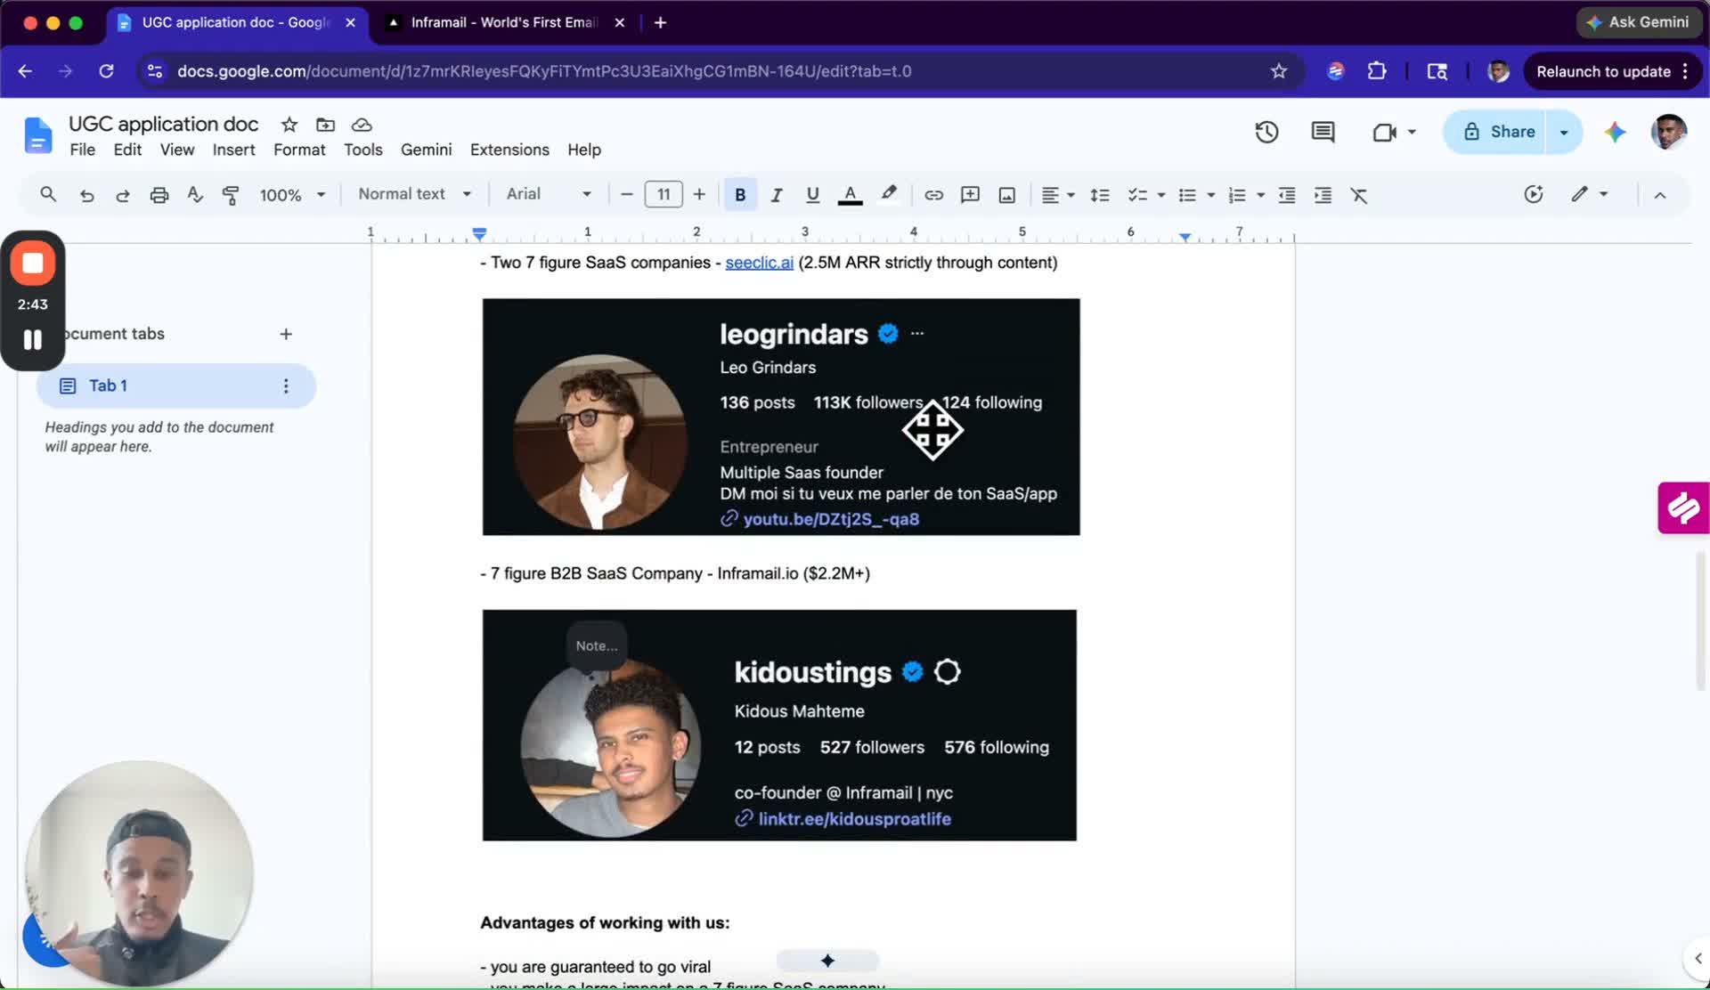Select the kidoustings profile image
The width and height of the screenshot is (1710, 990).
click(779, 725)
